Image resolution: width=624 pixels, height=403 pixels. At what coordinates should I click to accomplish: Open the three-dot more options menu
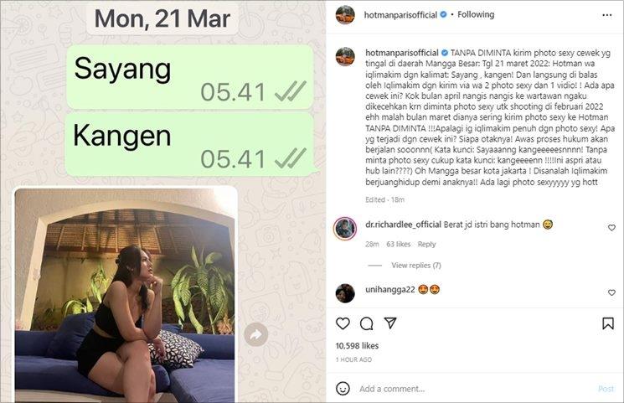pos(607,15)
